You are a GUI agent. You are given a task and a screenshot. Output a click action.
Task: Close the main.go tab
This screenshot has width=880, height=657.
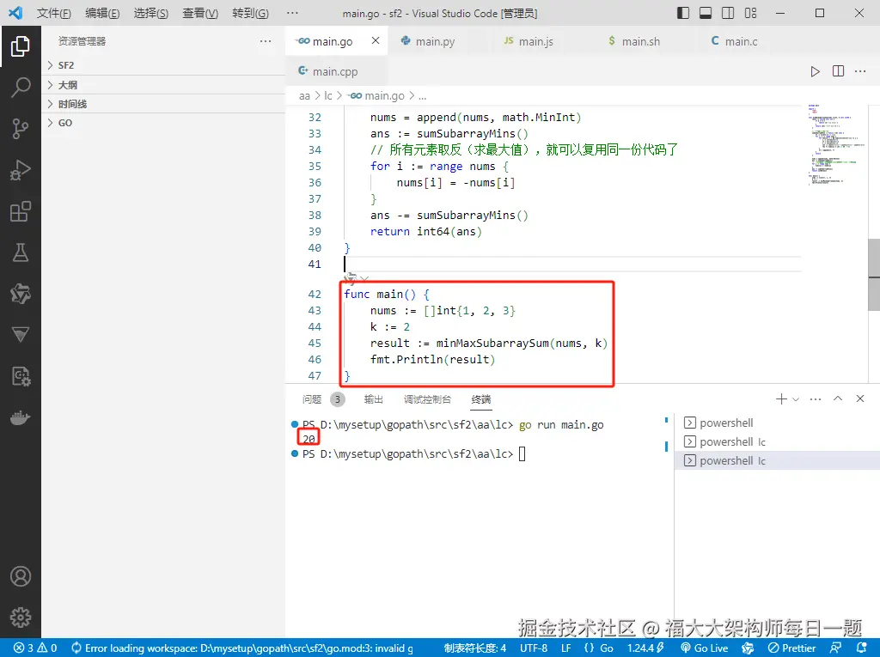(376, 40)
